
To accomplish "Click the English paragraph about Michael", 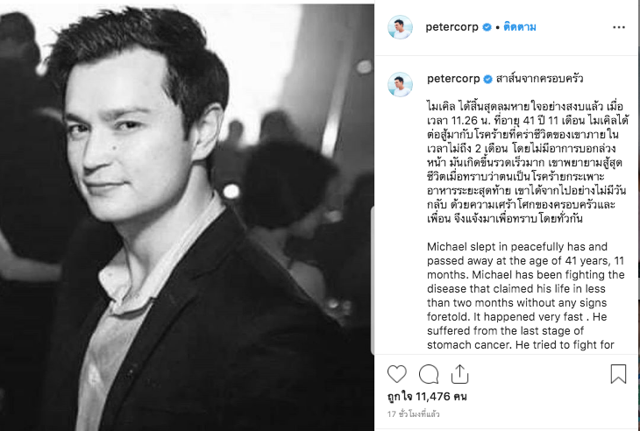I will click(x=526, y=295).
